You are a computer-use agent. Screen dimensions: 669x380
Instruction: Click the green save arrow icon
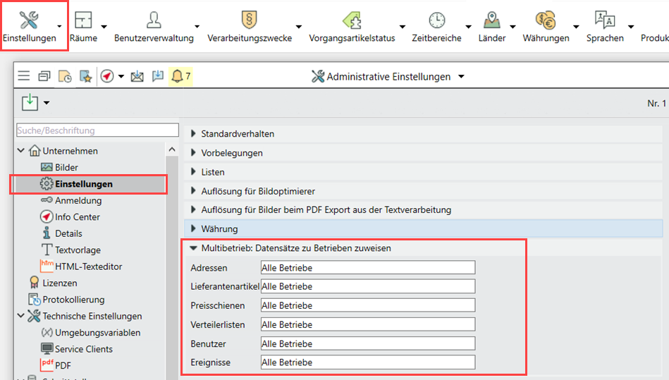pos(30,102)
